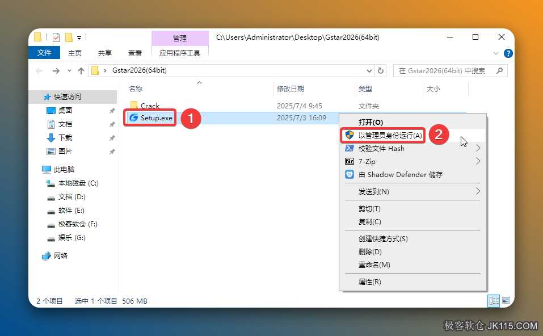
Task: Click the 下载 blue arrow icon
Action: [x=51, y=137]
